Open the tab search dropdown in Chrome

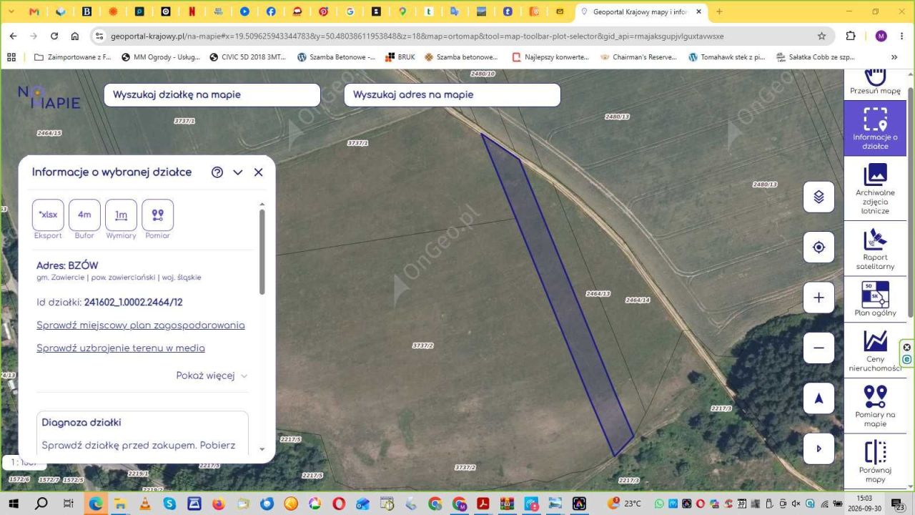coord(11,11)
